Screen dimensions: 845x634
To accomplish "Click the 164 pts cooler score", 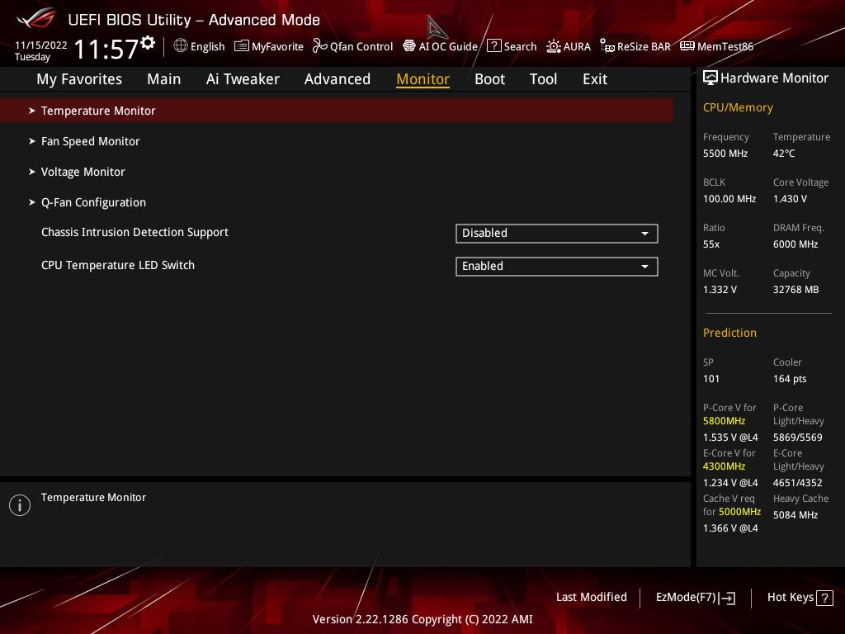I will (790, 378).
